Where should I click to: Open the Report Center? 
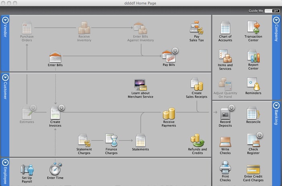(253, 56)
